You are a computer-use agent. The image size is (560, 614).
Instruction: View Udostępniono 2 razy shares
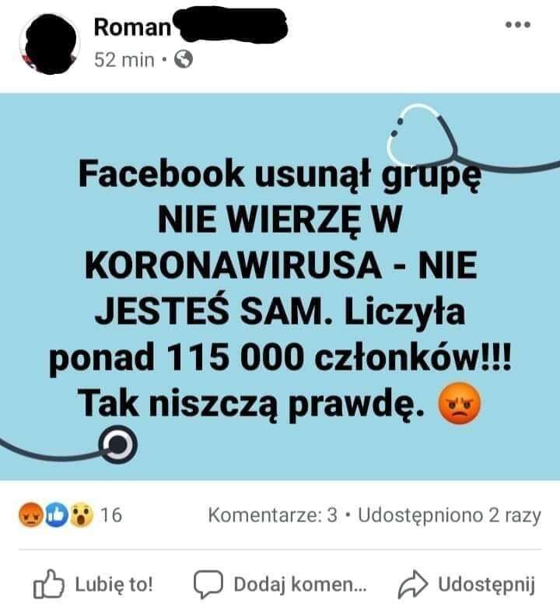tap(450, 515)
